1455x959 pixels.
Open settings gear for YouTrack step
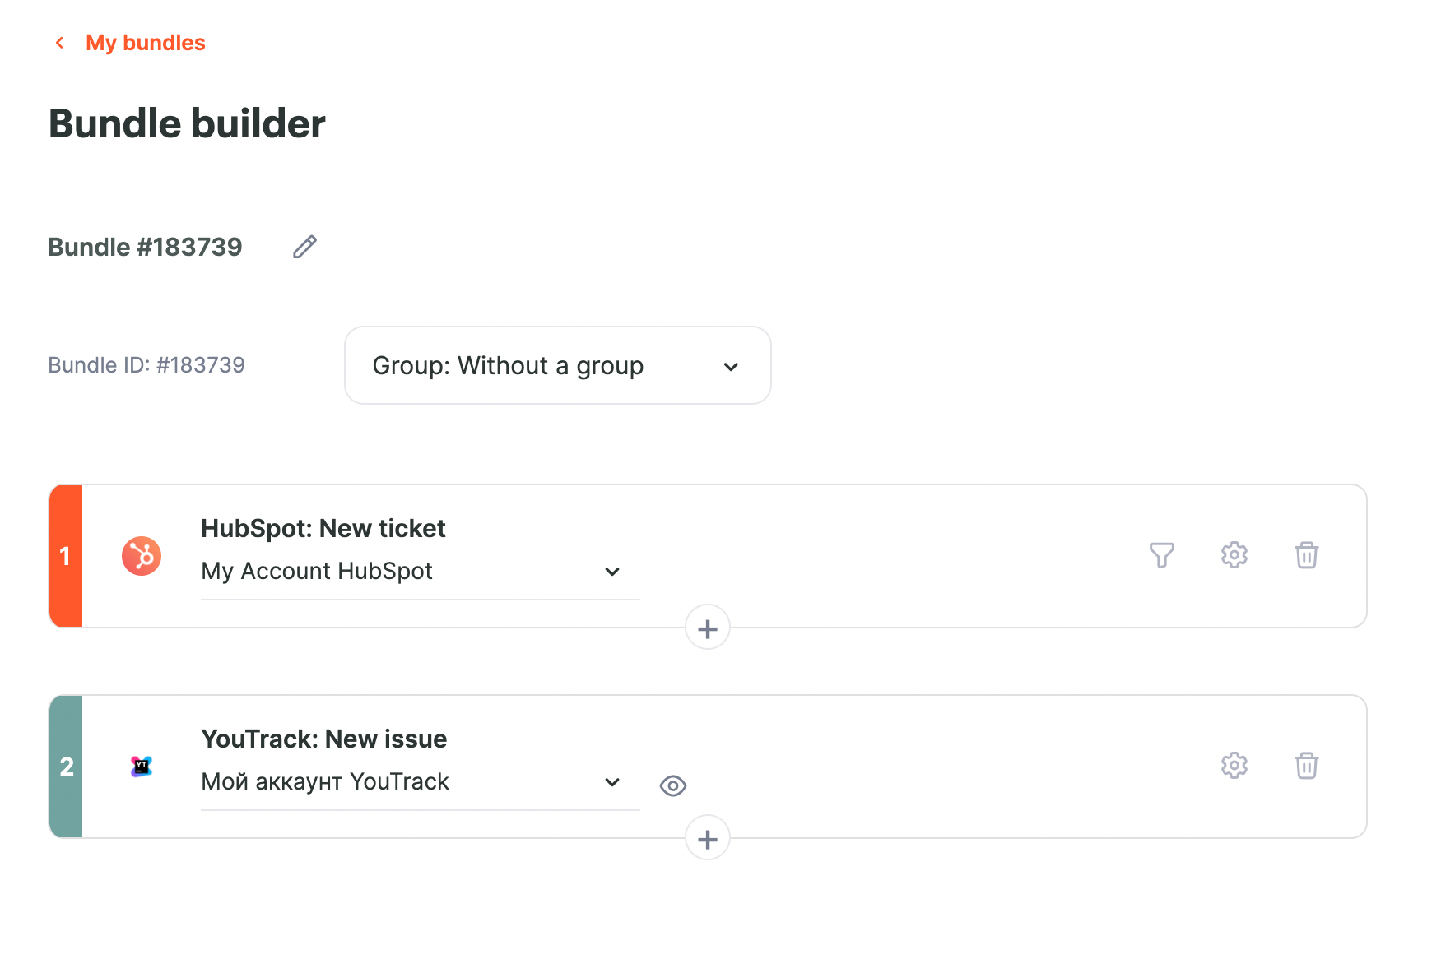coord(1234,766)
